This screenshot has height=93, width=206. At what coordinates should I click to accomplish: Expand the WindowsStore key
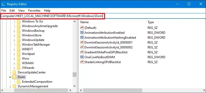[14, 35]
